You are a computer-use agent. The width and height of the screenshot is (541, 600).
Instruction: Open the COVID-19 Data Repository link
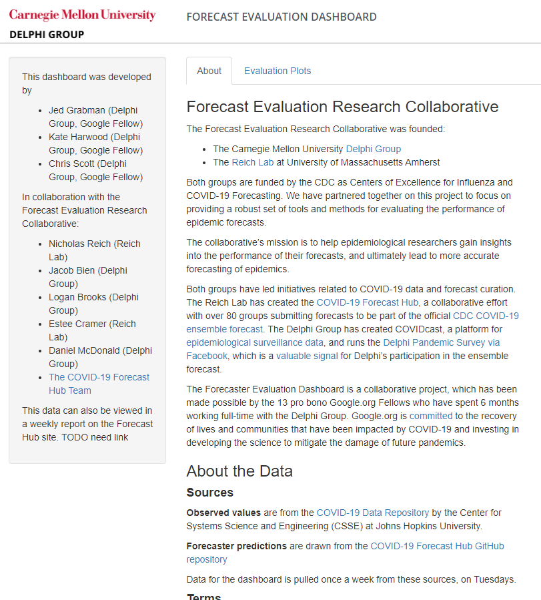[x=373, y=513]
